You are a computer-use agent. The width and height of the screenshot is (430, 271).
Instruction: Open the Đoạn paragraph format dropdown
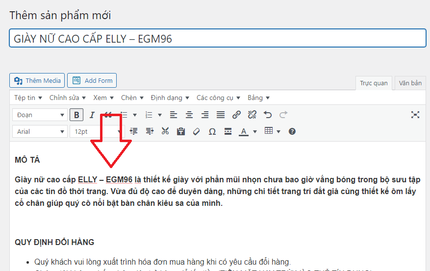40,115
